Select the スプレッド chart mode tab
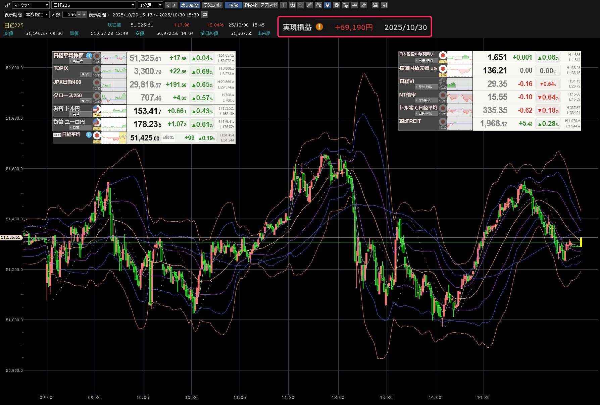Screen dimensions: 600x405 click(269, 5)
